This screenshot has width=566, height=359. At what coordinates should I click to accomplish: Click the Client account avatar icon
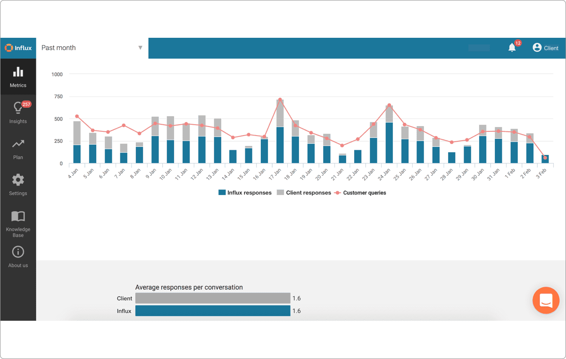pos(537,47)
